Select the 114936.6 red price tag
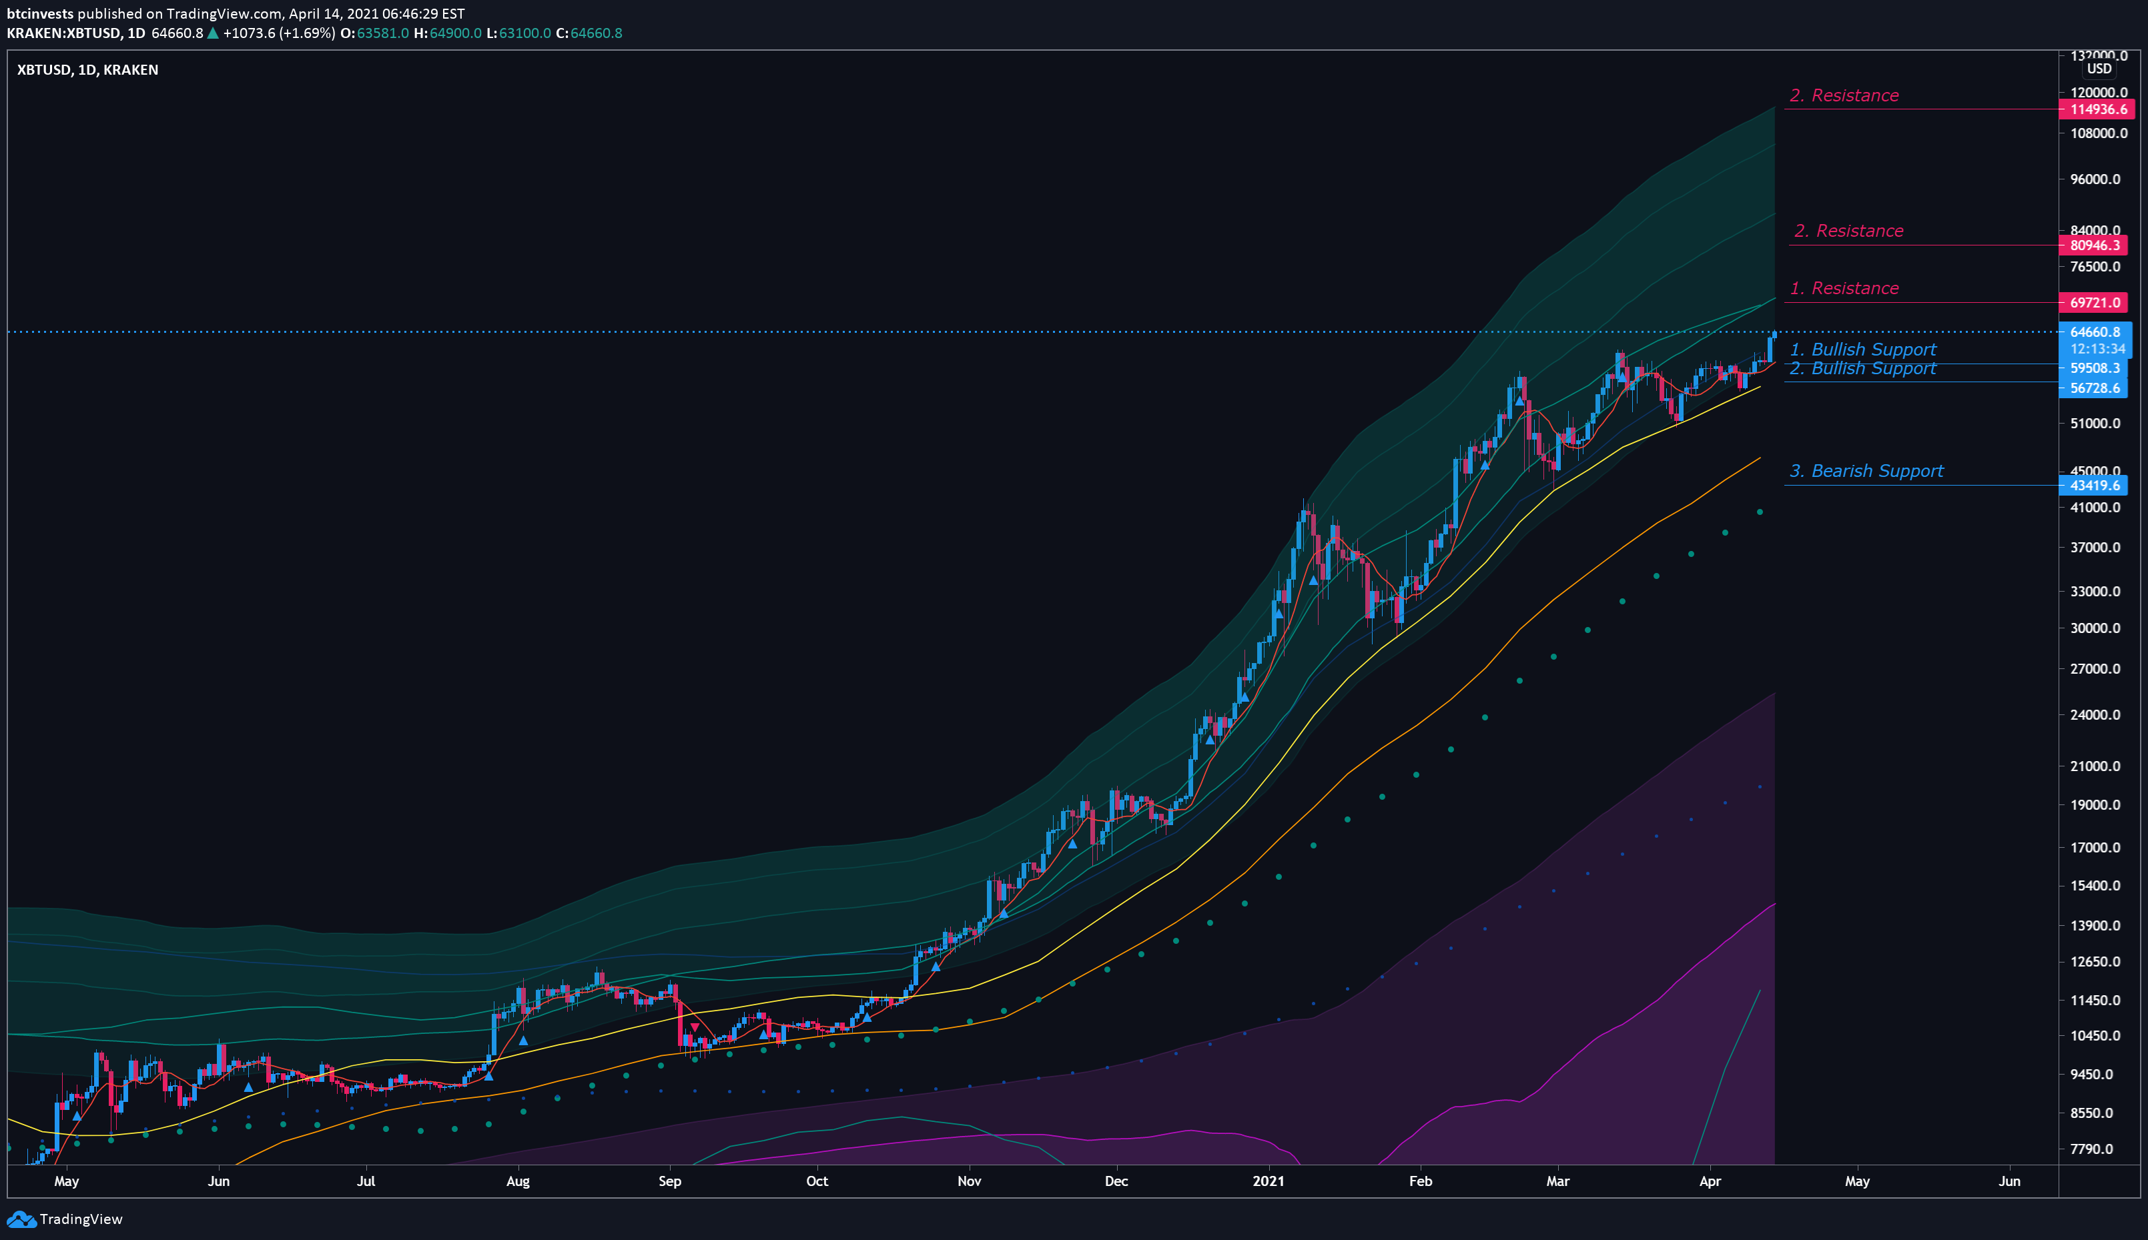 pyautogui.click(x=2098, y=109)
